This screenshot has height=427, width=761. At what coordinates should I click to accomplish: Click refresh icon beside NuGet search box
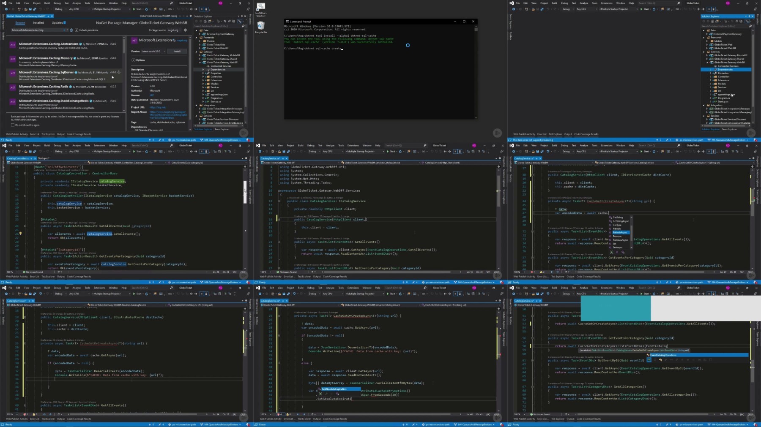(x=71, y=30)
